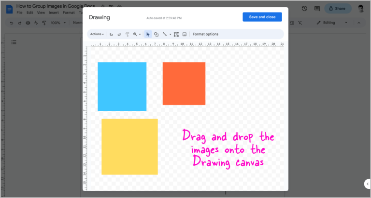371x198 pixels.
Task: Click Undo in the Drawing toolbar
Action: coord(111,35)
